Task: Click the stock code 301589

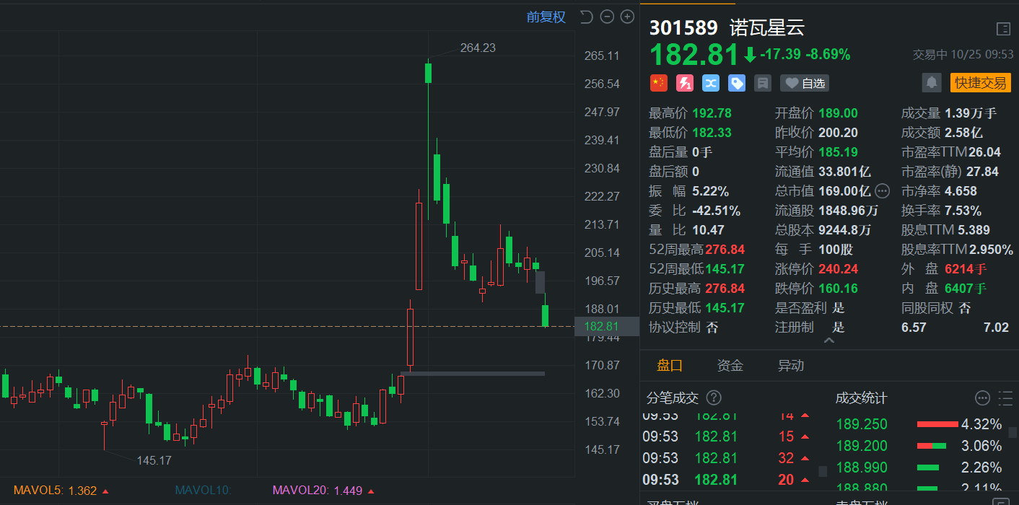Action: coord(683,28)
